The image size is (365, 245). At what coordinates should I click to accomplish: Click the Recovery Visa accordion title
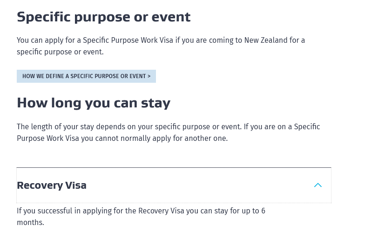tap(52, 185)
